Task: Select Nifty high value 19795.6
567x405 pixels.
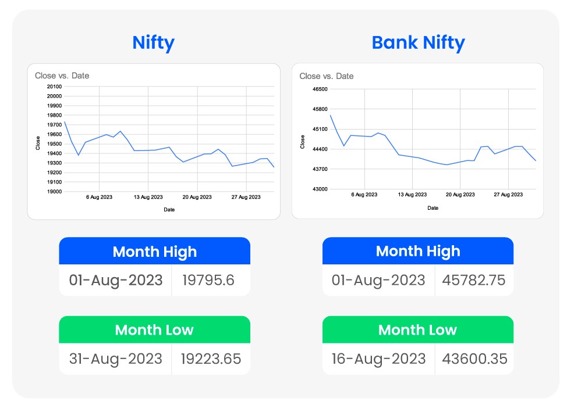Action: [208, 280]
